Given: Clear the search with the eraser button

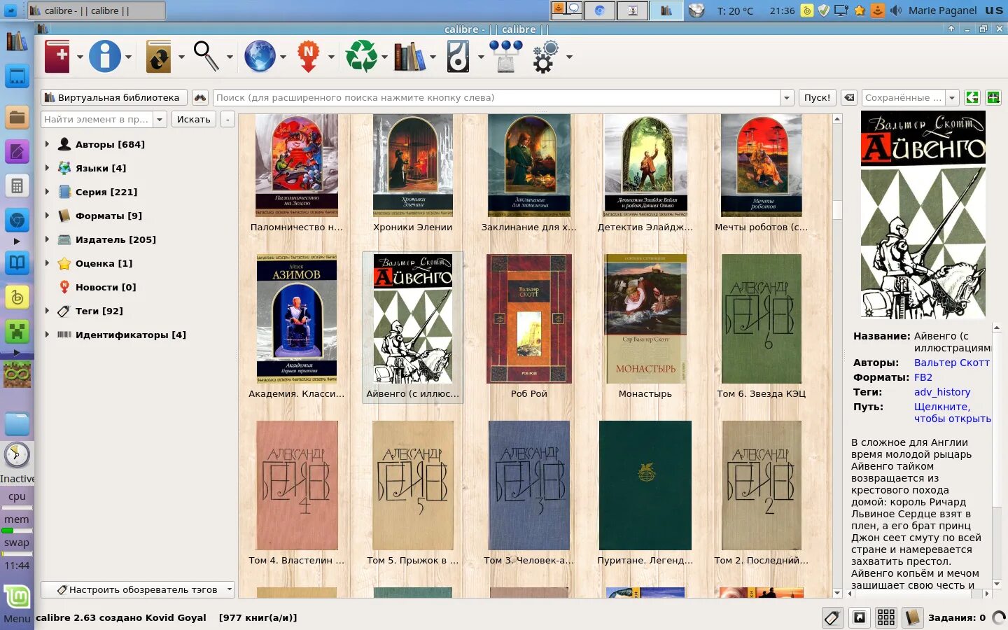Looking at the screenshot, I should click(849, 97).
